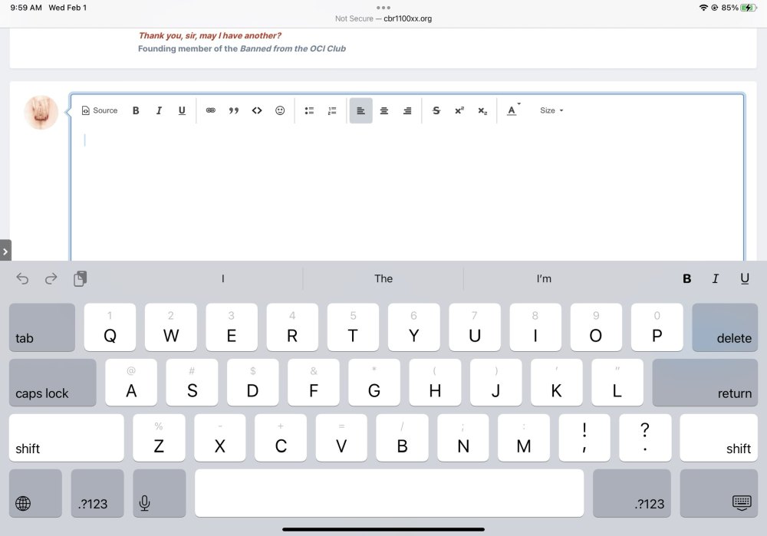The image size is (767, 536).
Task: Apply superscript formatting
Action: pyautogui.click(x=459, y=110)
